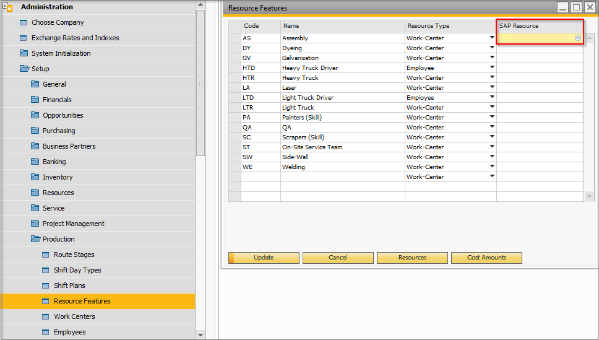Click the Name cell for Galvanization
Image resolution: width=599 pixels, height=340 pixels.
point(342,58)
